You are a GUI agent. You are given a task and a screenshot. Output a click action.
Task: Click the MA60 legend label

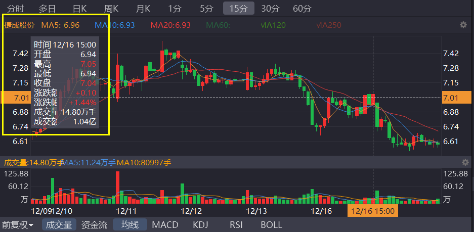click(218, 25)
